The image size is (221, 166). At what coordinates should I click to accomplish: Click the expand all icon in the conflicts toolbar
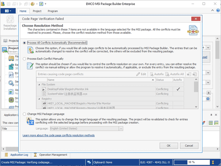point(189,74)
